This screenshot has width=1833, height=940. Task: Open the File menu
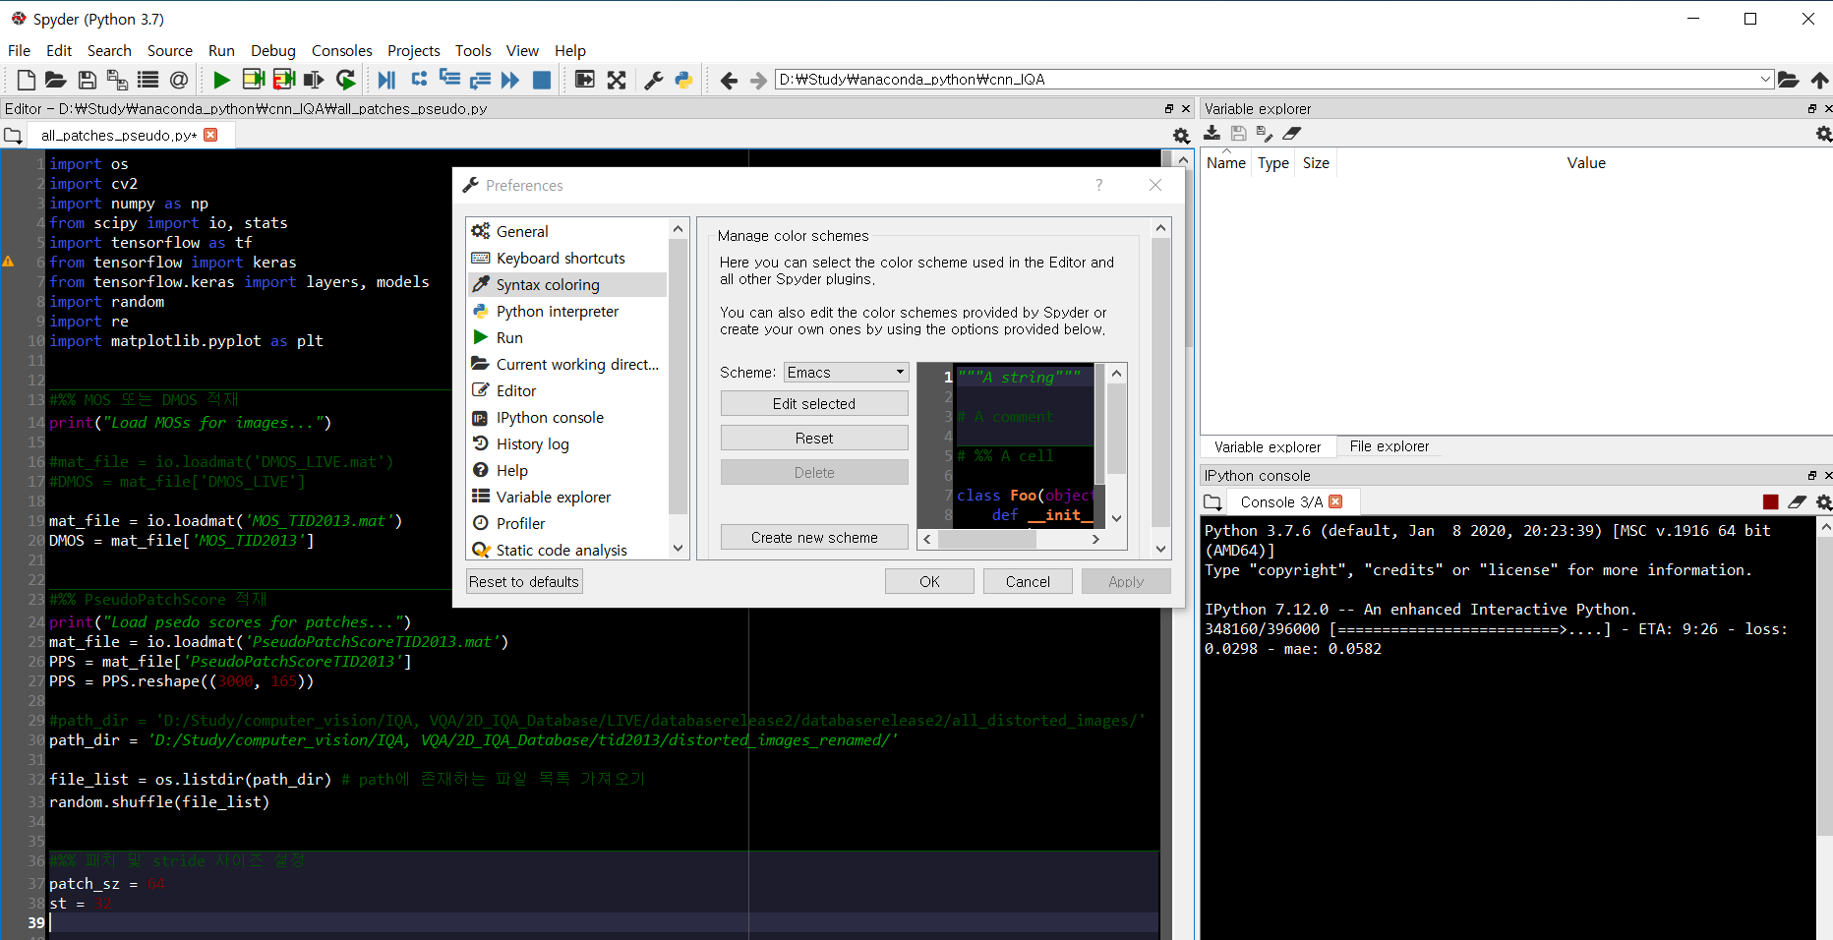click(19, 50)
